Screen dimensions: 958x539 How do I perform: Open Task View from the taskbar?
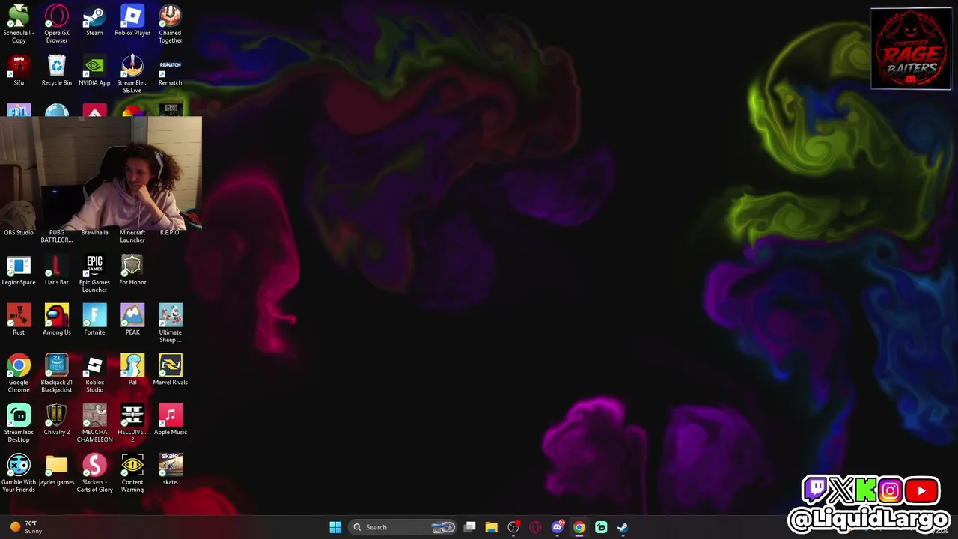[470, 527]
